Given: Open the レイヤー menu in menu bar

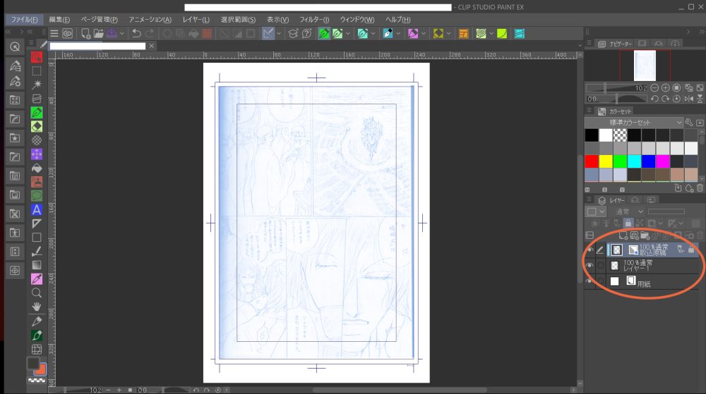Looking at the screenshot, I should coord(196,19).
